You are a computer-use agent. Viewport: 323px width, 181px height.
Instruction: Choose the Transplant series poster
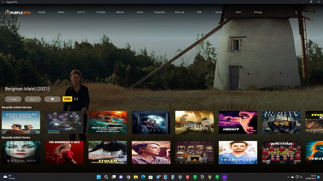(x=238, y=152)
